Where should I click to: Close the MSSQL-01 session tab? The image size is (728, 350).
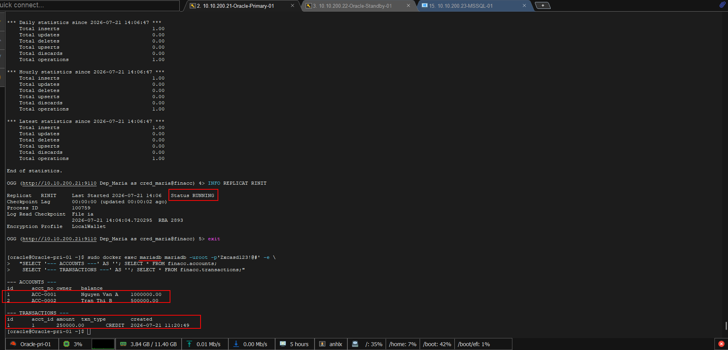[x=524, y=5]
